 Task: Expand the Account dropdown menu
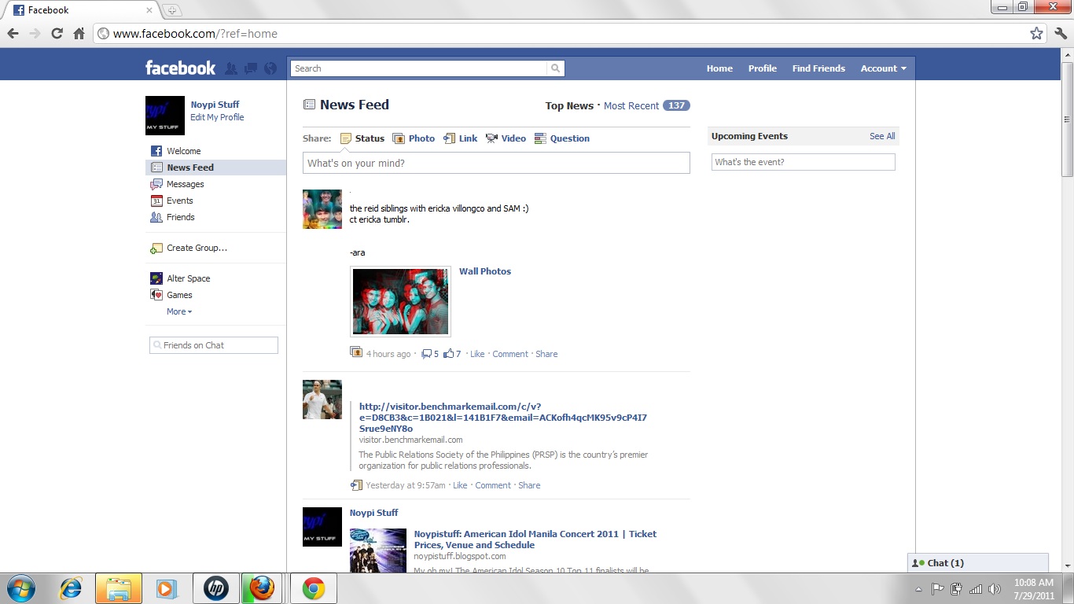click(883, 68)
